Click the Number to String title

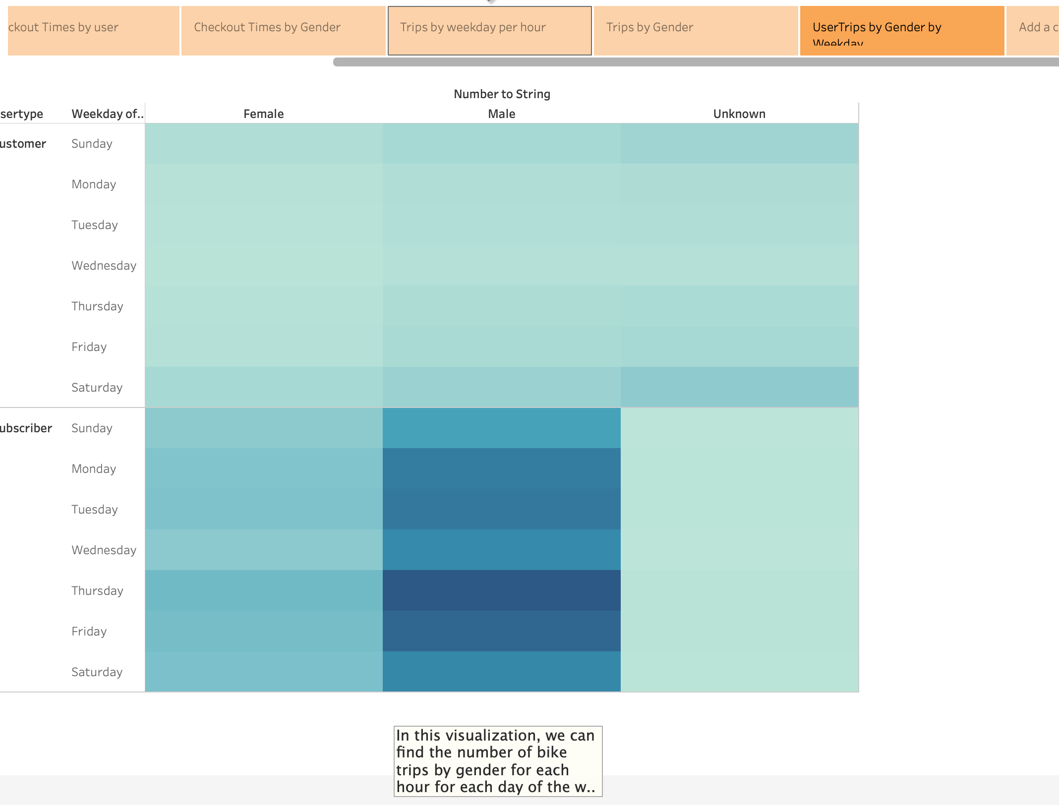tap(502, 94)
